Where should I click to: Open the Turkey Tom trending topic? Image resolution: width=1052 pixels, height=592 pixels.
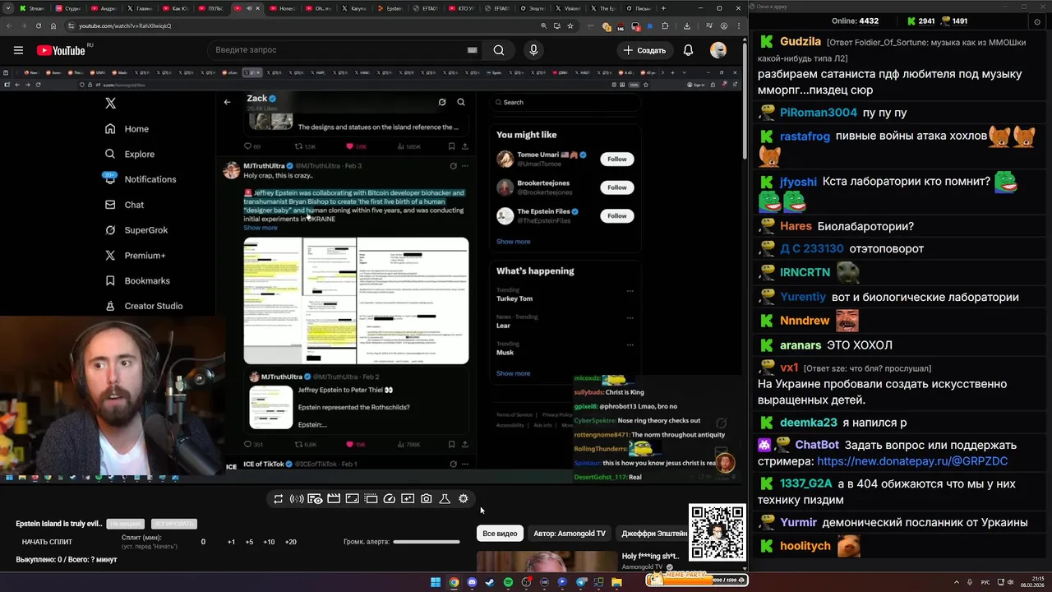(514, 298)
